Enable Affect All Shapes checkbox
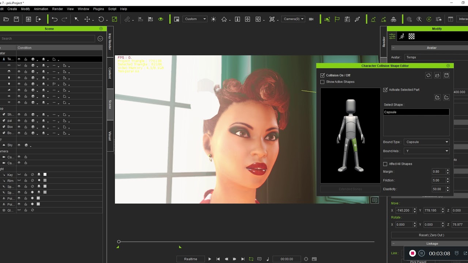 (385, 164)
